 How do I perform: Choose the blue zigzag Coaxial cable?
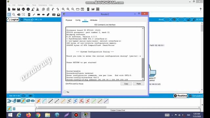[75, 101]
